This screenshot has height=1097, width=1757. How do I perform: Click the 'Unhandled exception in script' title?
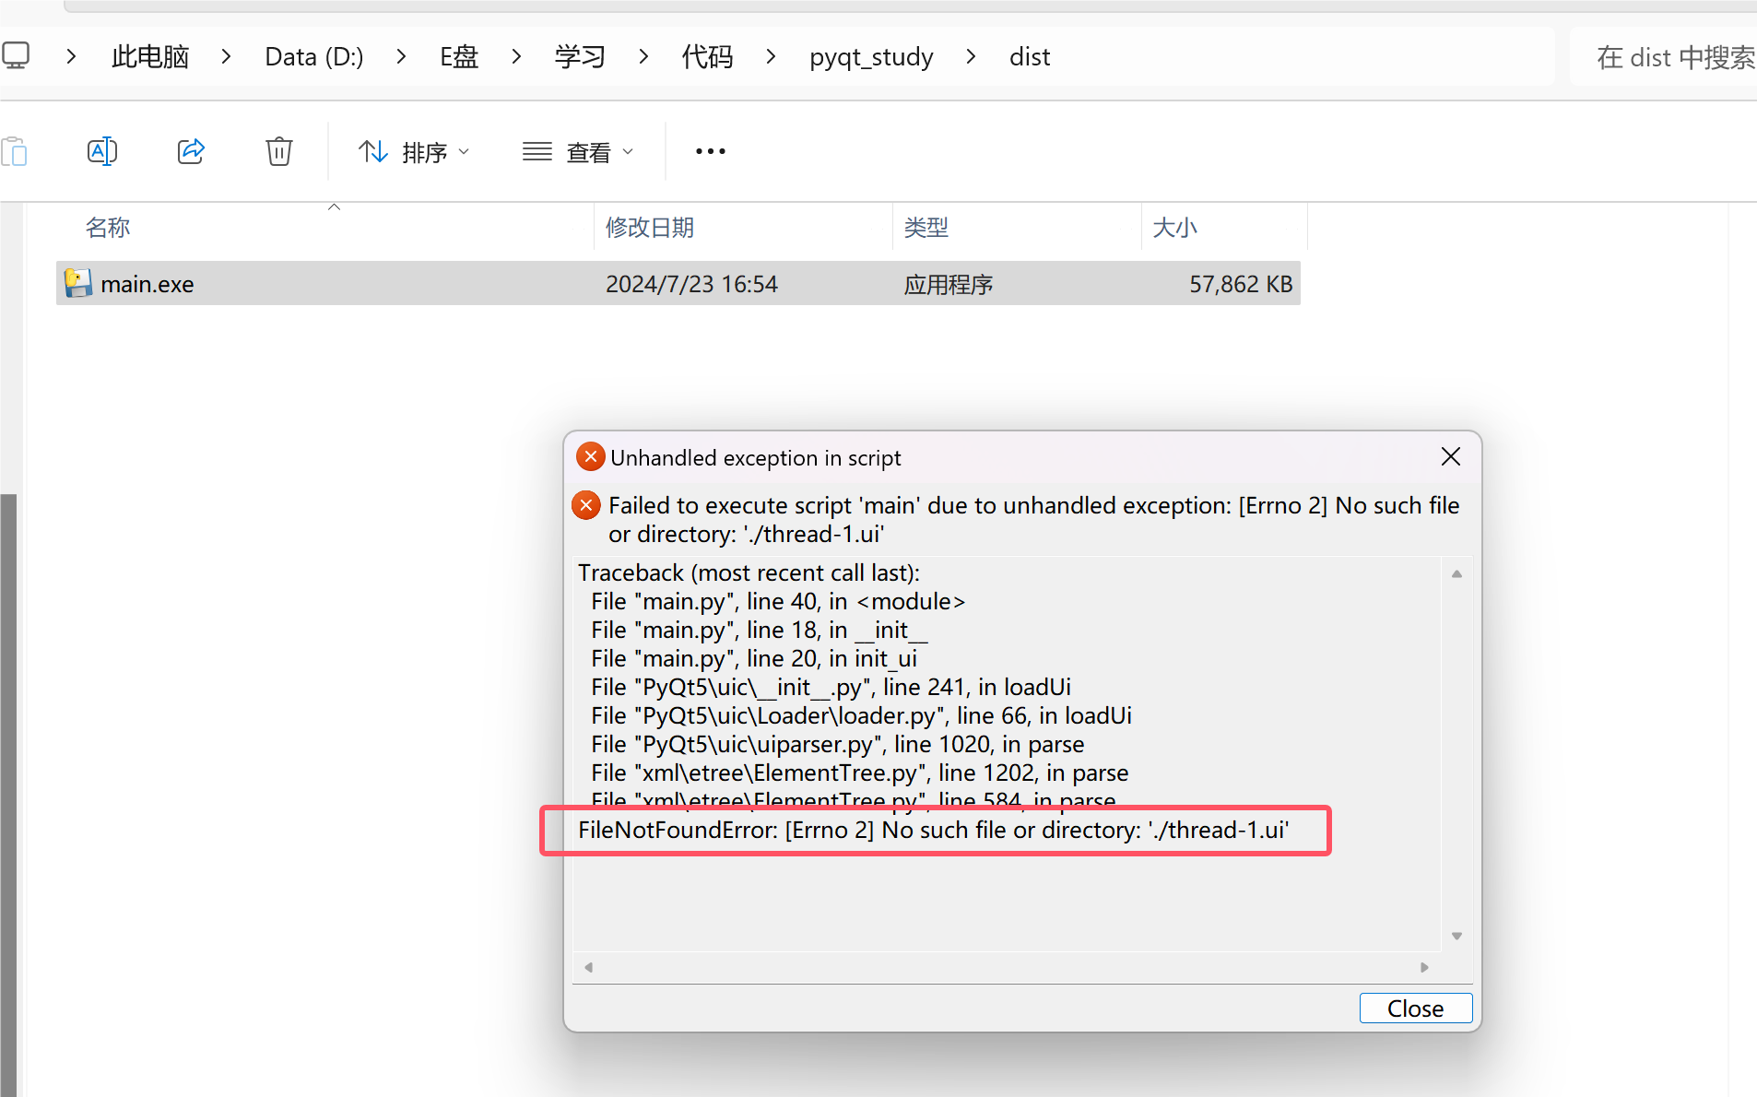(x=756, y=458)
